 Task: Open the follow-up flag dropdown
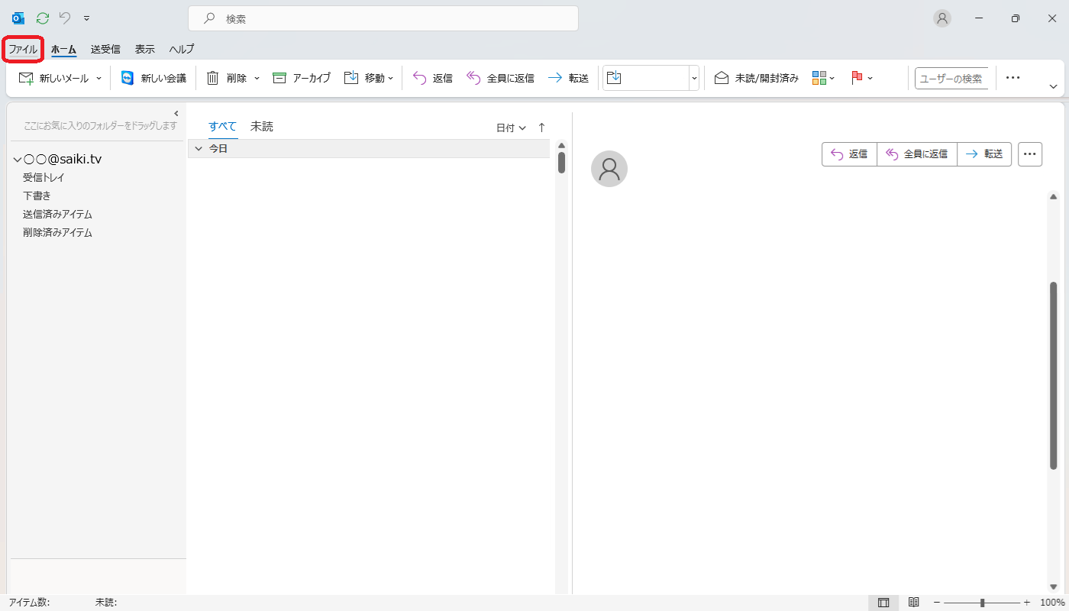(861, 78)
